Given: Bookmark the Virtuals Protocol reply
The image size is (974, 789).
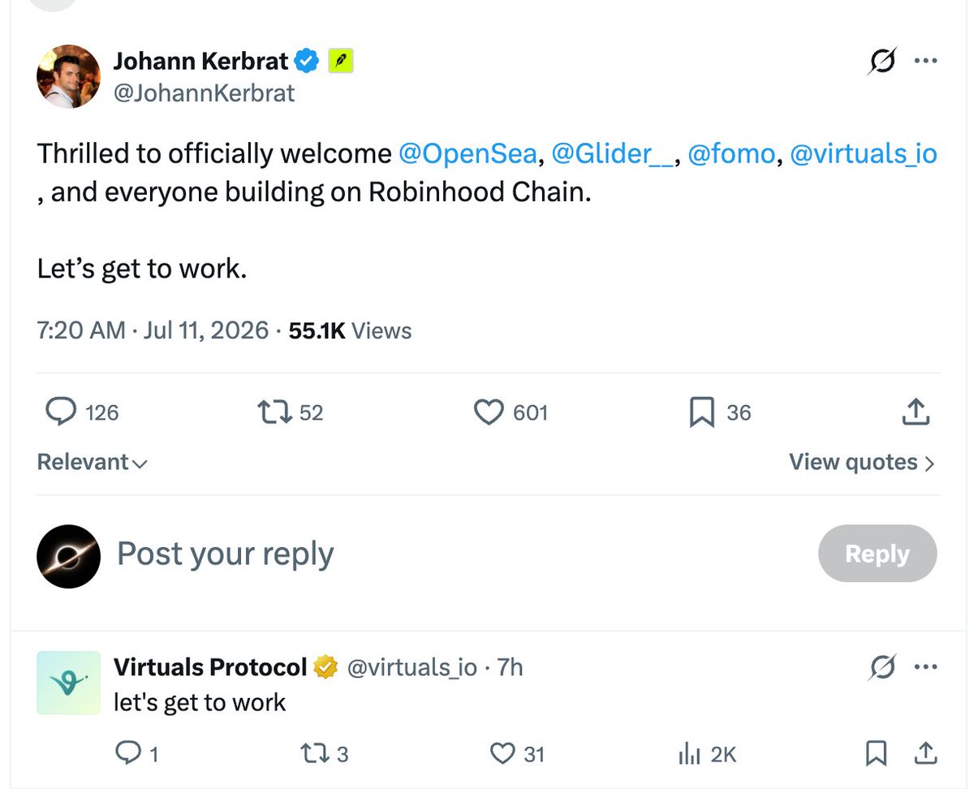Looking at the screenshot, I should click(x=876, y=754).
